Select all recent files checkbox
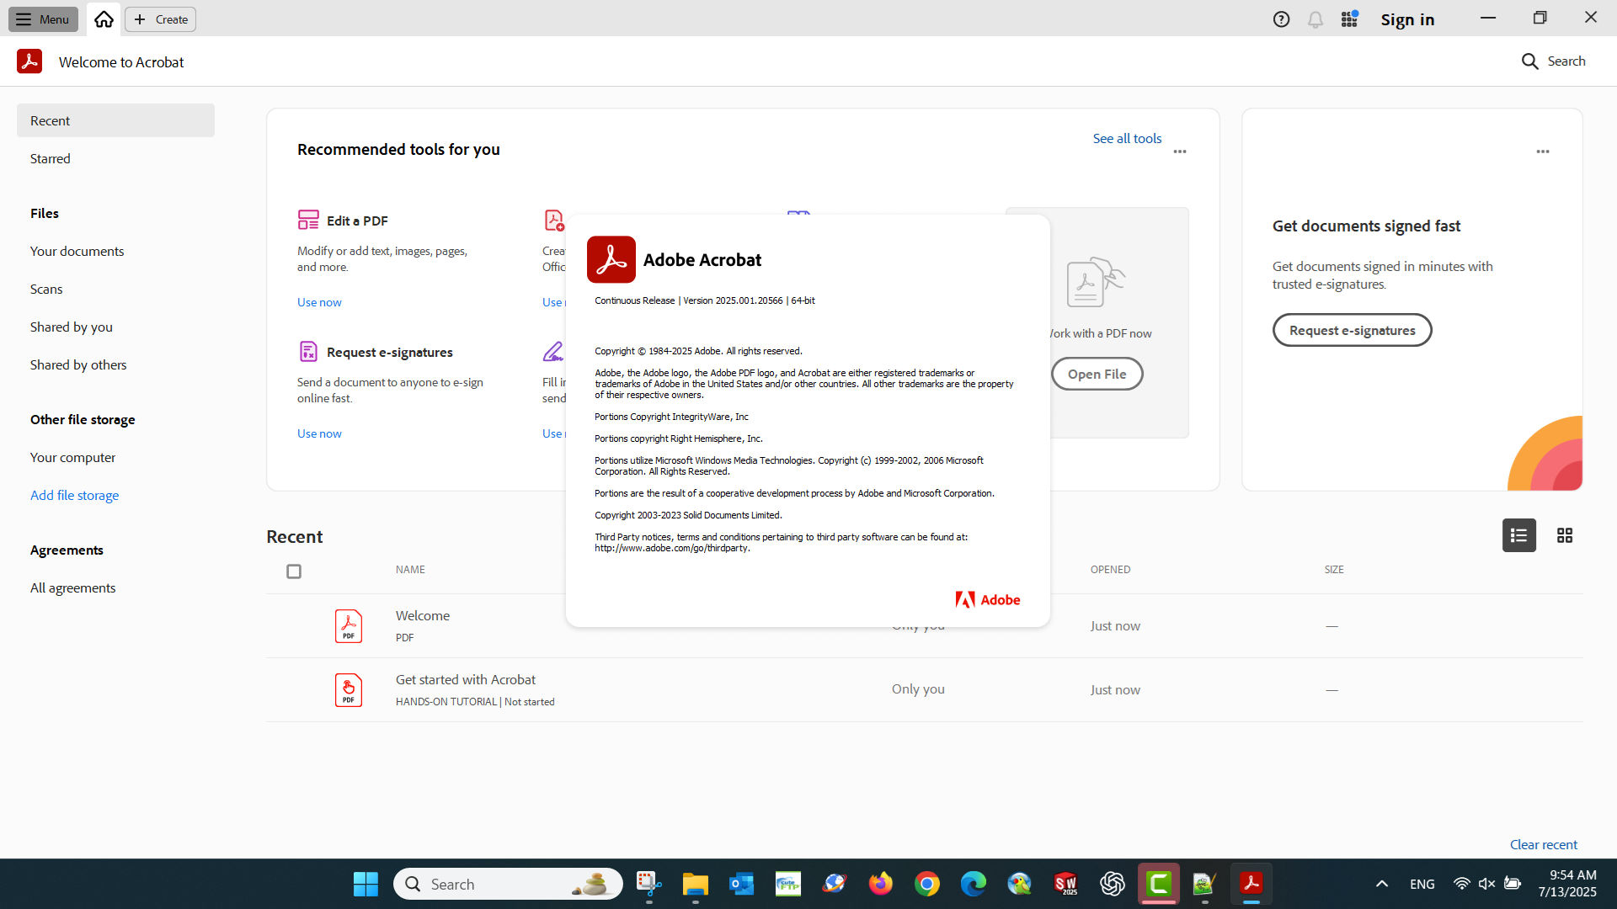This screenshot has height=909, width=1617. (x=293, y=571)
